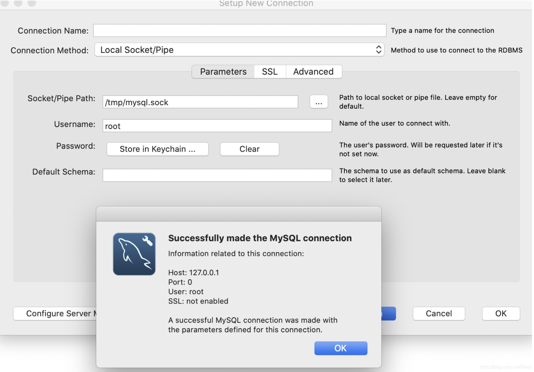Click the 'Name of the user to connect with.' hint

(395, 123)
